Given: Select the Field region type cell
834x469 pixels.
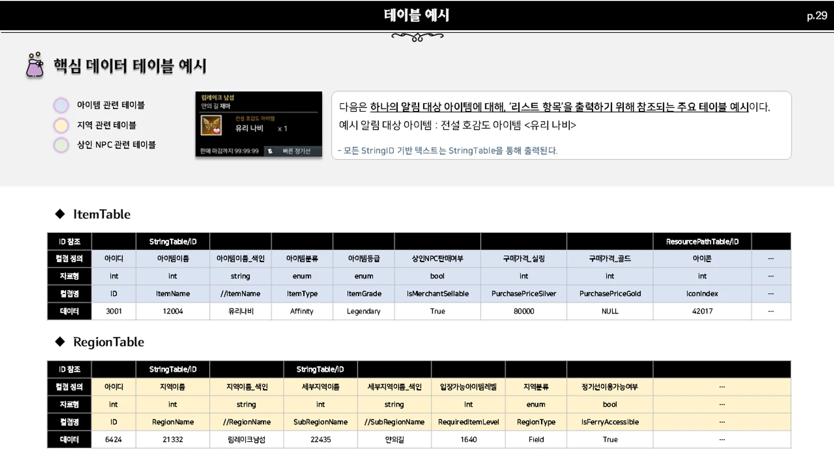Looking at the screenshot, I should (536, 439).
